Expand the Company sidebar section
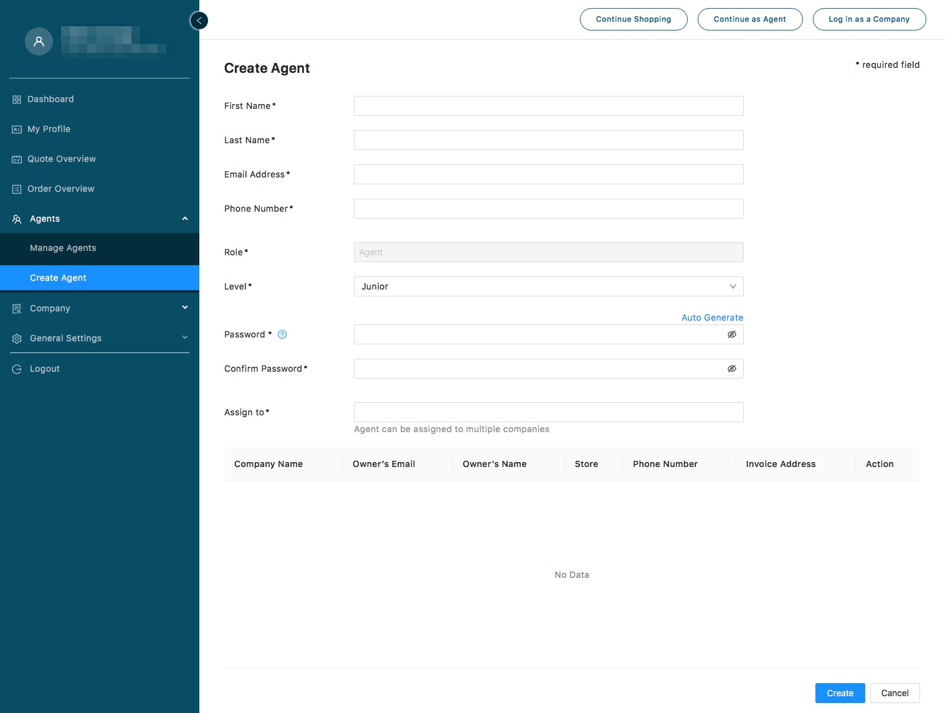The image size is (945, 713). tap(184, 308)
